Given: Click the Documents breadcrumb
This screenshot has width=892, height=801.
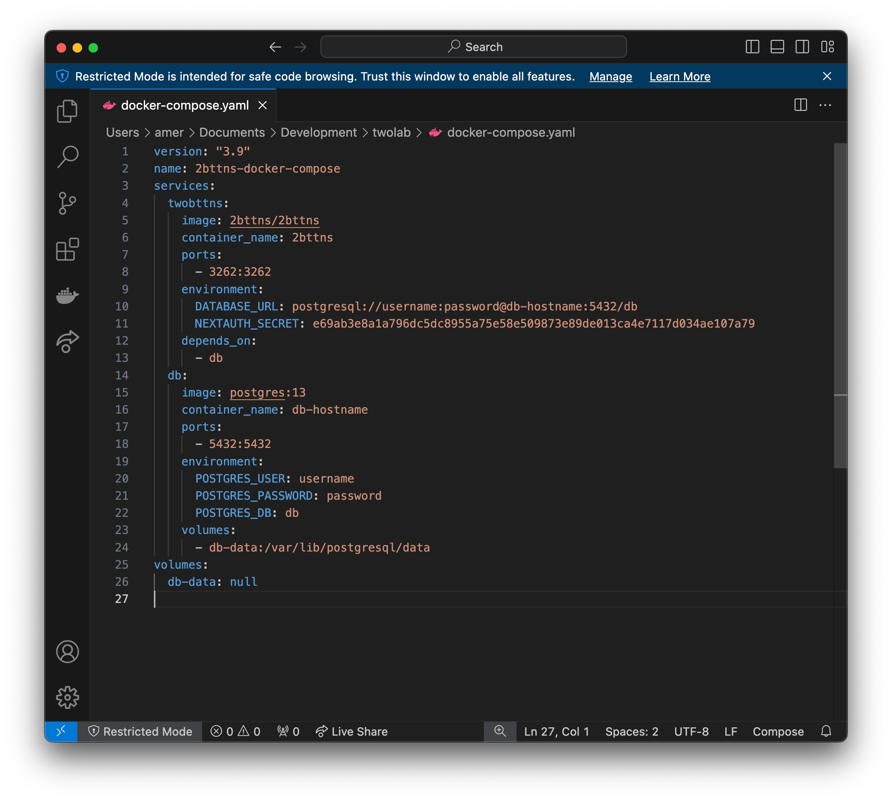Looking at the screenshot, I should click(x=232, y=132).
